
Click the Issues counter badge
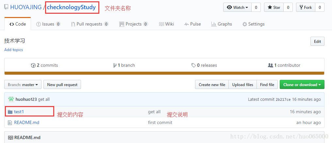click(58, 24)
